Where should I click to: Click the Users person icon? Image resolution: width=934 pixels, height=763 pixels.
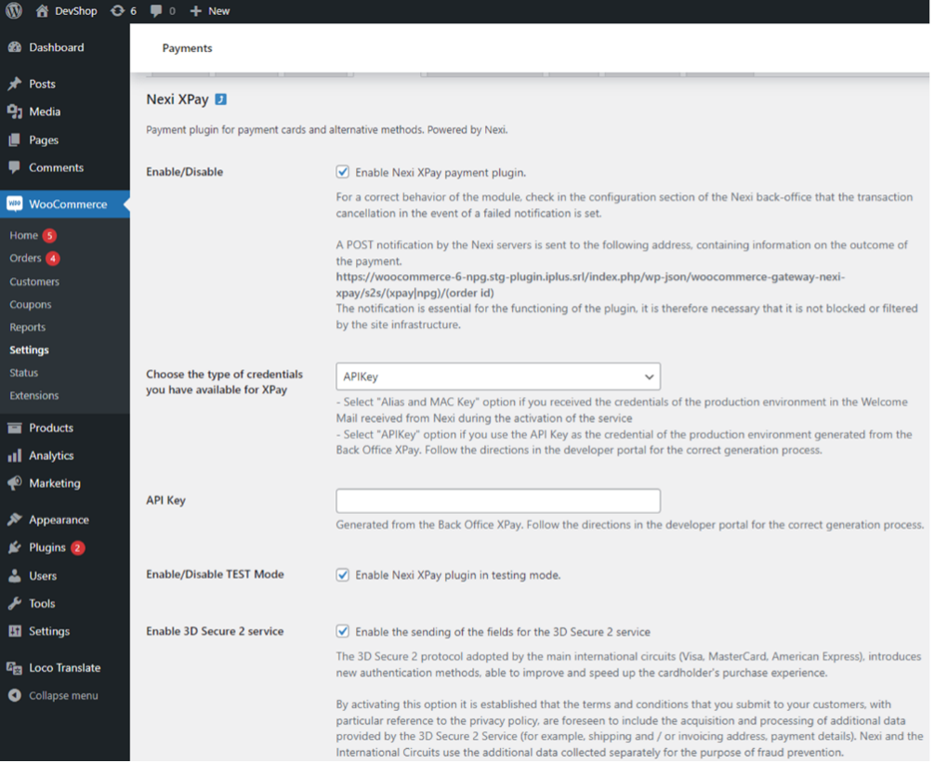pos(15,576)
